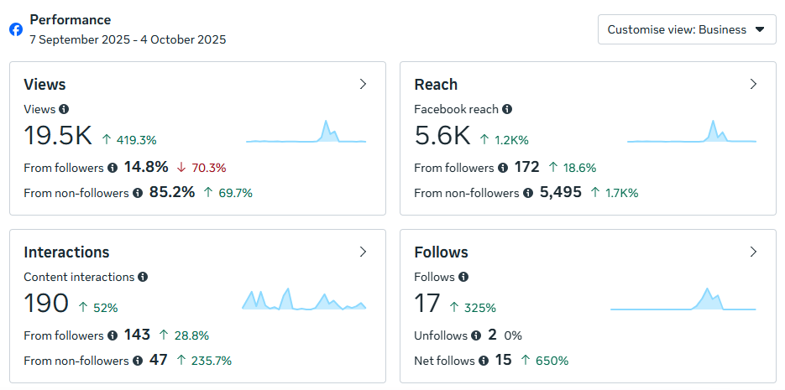Click info icon for Interactions From non-followers

[137, 361]
